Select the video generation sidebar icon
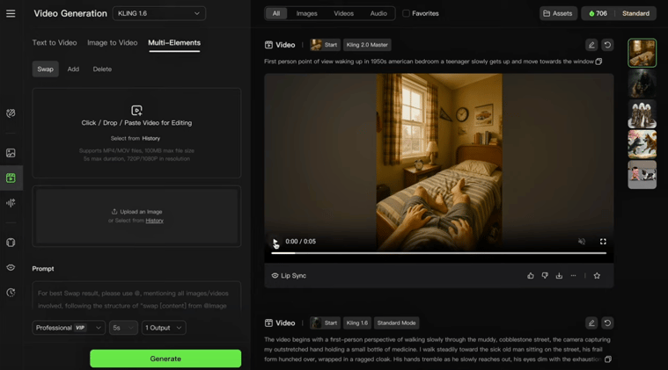Screen dimensions: 668x370 point(11,178)
